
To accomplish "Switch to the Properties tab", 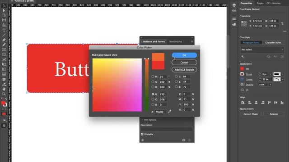I will coord(246,3).
